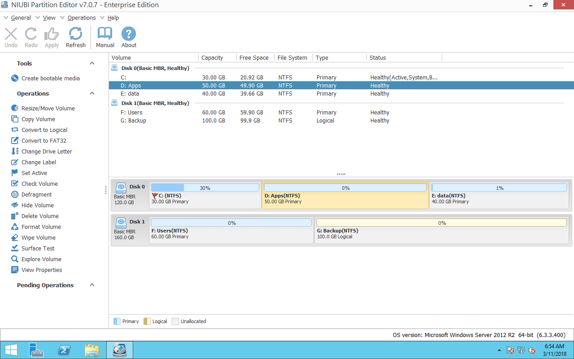Click the Change Drive Letter icon
Screen dimensions: 574x359
tap(15, 151)
